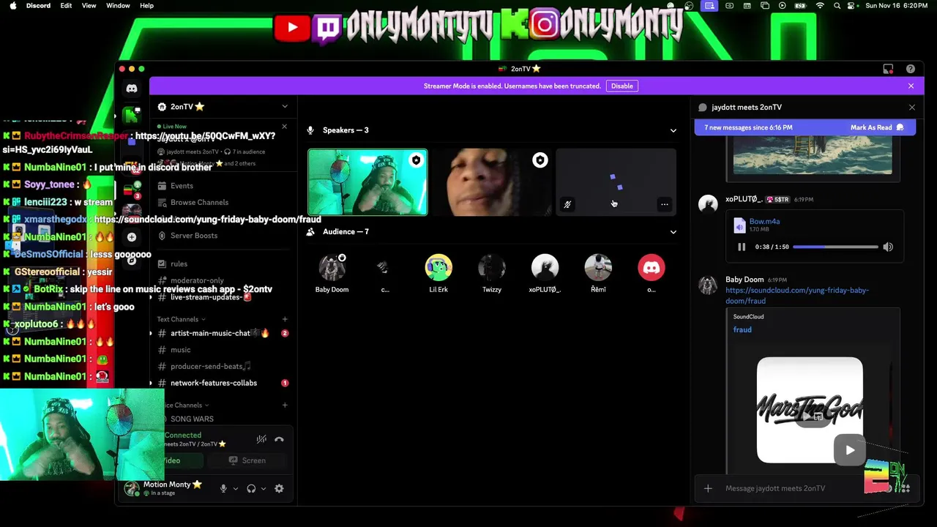Open the moderator-only channel
This screenshot has width=937, height=527.
(197, 280)
